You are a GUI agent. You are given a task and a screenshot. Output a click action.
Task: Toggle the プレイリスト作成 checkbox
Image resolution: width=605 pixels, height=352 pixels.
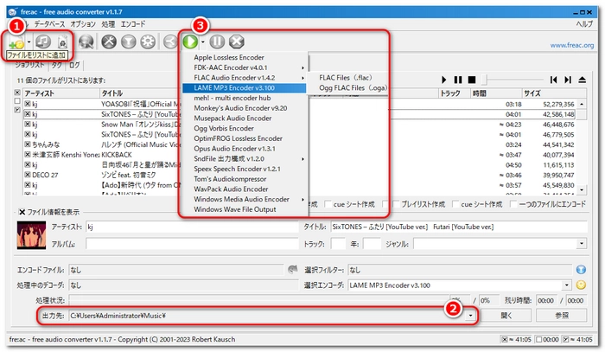(396, 204)
